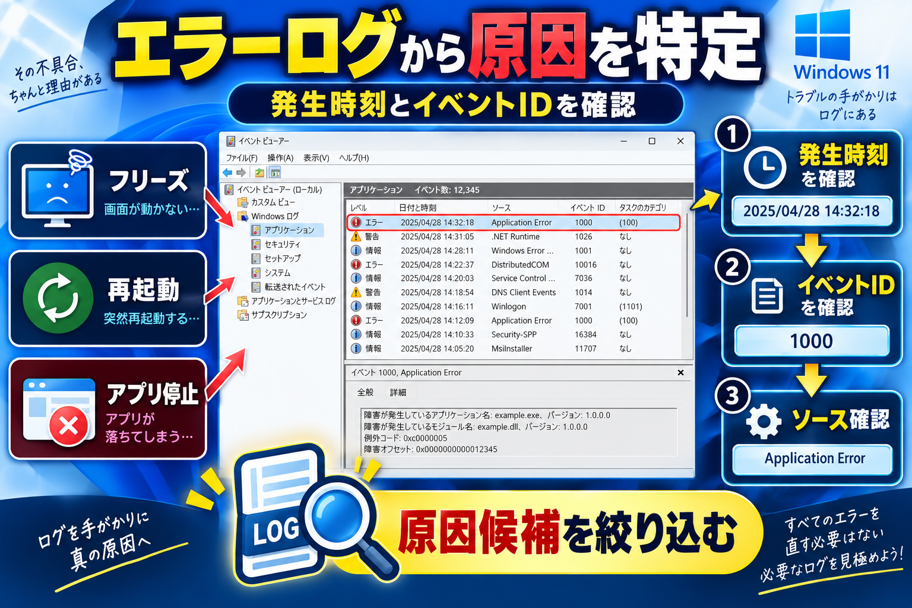The width and height of the screenshot is (912, 608).
Task: Click the (1101) task category cell
Action: point(631,306)
